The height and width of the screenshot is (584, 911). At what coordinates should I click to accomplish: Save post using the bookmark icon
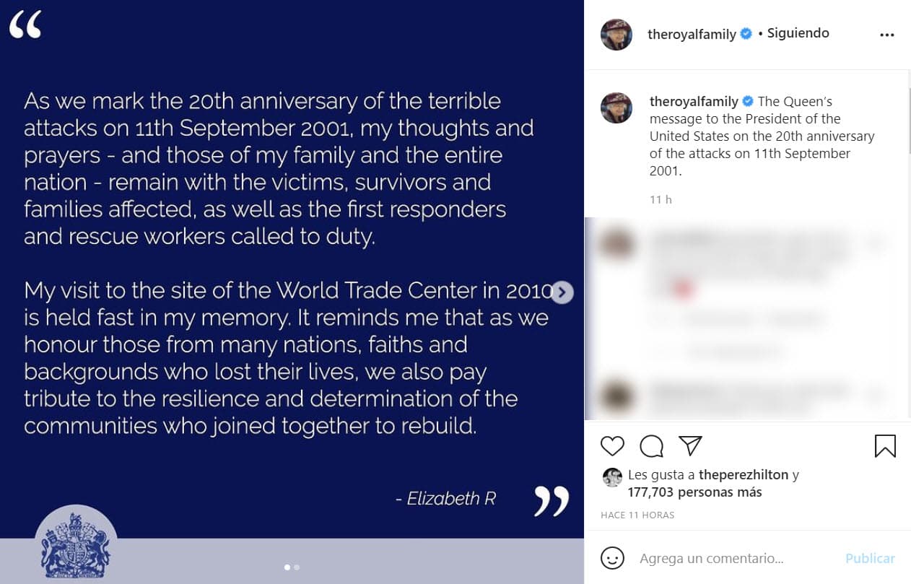point(885,446)
